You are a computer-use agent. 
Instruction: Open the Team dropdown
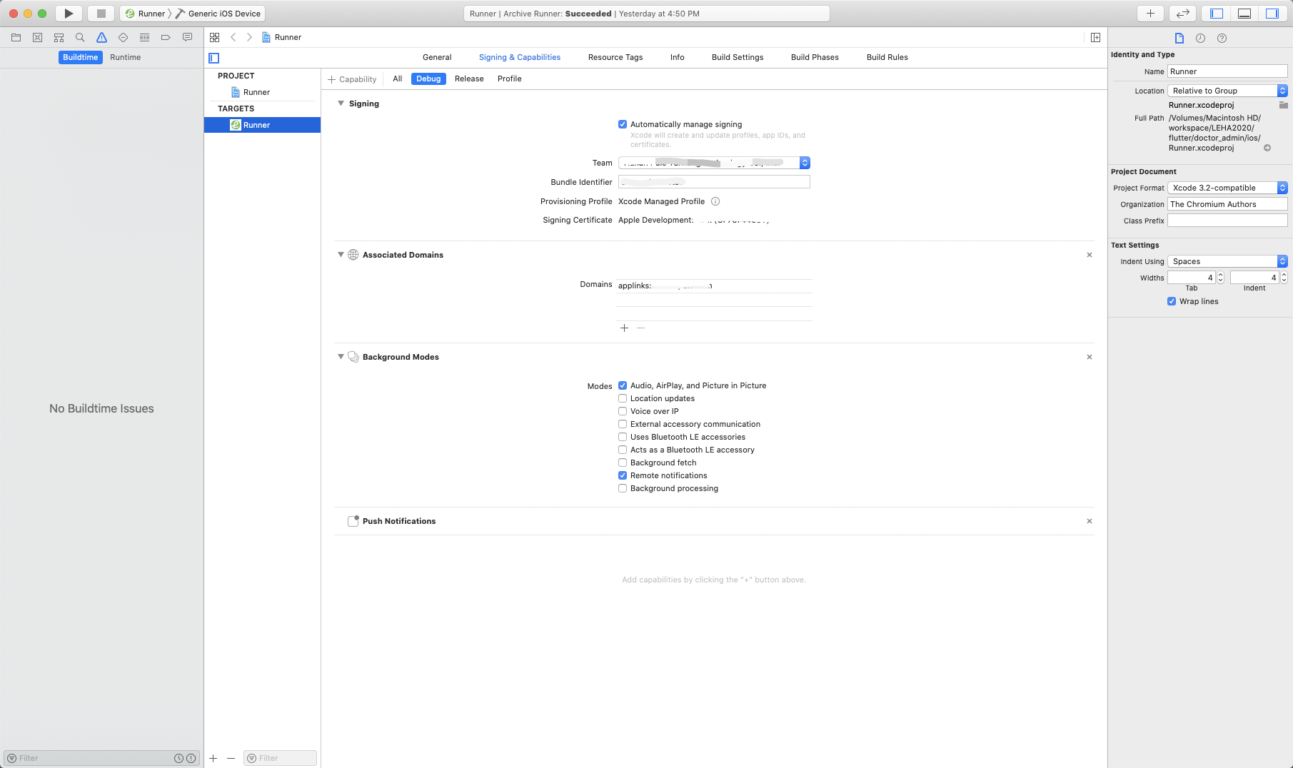tap(714, 163)
